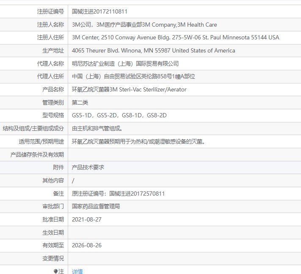Select the text 由主机和排气管组成。
Screen dimensions: 301x274
(97, 128)
